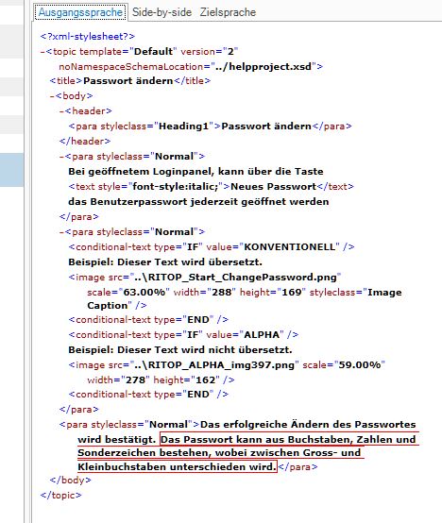The height and width of the screenshot is (523, 442).
Task: Collapse the body element node
Action: (x=52, y=96)
